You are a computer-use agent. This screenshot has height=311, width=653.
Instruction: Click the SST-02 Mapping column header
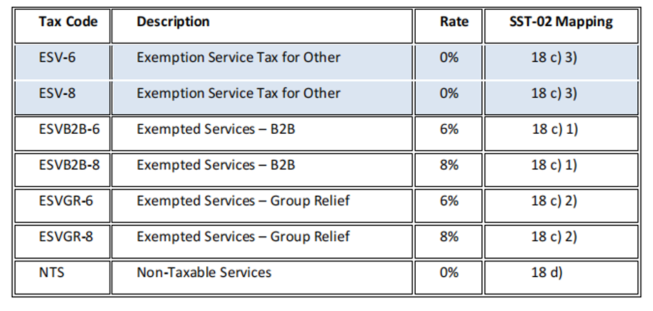(x=559, y=21)
